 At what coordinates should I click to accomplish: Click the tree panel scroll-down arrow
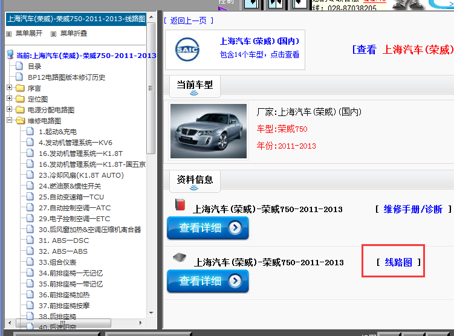pyautogui.click(x=151, y=312)
